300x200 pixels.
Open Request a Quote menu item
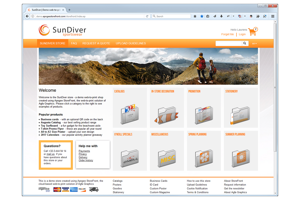[x=96, y=43]
